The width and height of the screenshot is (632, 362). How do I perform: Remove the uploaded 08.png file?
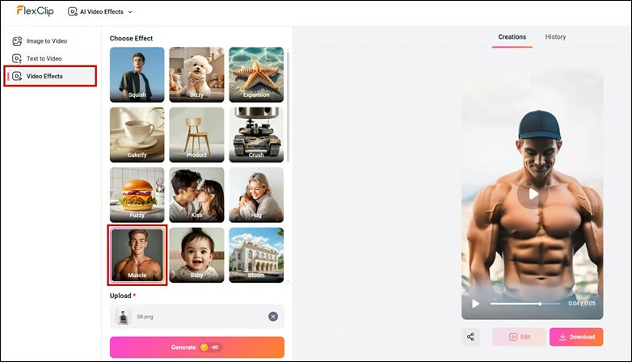click(273, 317)
